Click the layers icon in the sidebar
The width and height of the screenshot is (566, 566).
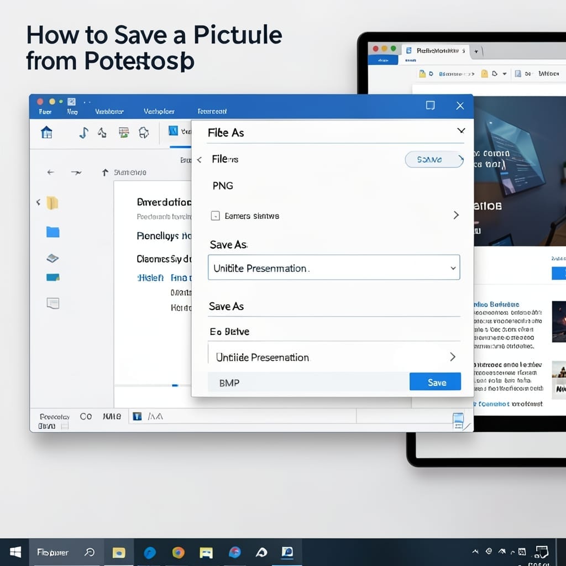pyautogui.click(x=53, y=258)
